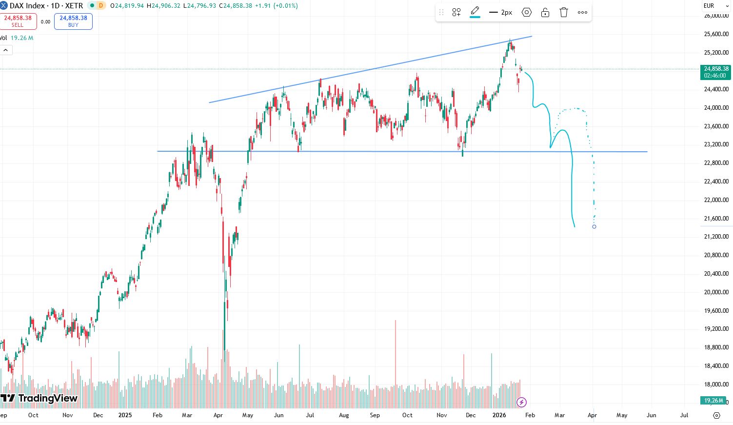The image size is (733, 425).
Task: Delete the drawing with the trash icon
Action: [563, 12]
